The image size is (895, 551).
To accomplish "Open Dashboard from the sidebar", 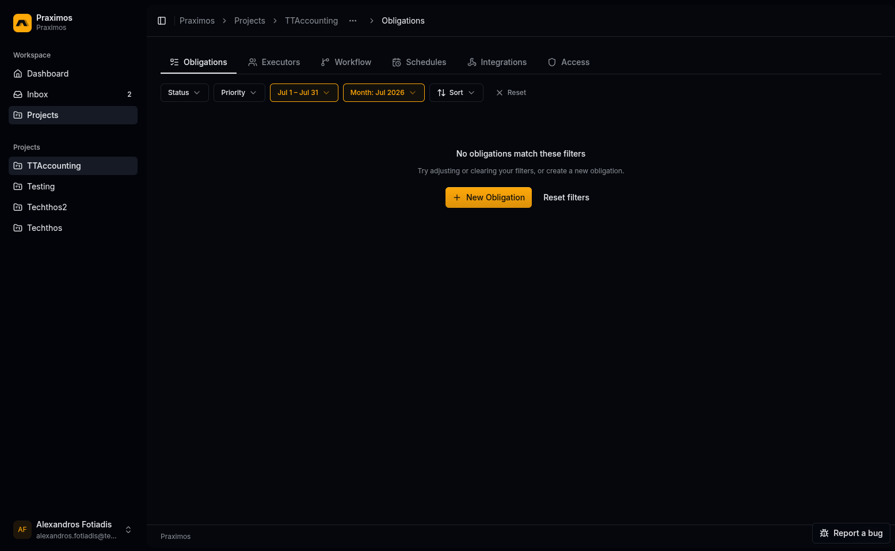I will pyautogui.click(x=73, y=74).
